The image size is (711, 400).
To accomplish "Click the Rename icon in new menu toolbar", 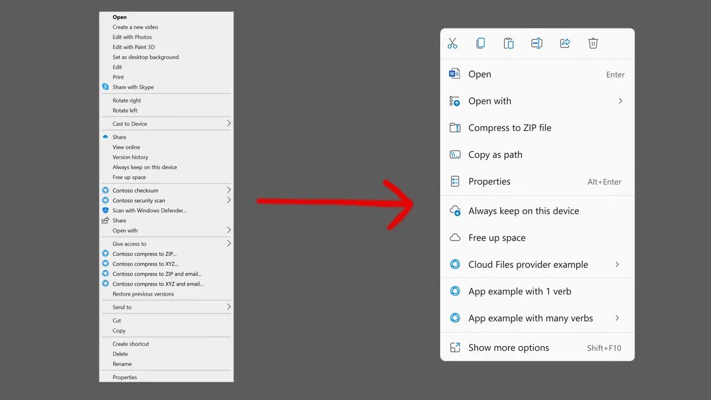I will pos(537,43).
